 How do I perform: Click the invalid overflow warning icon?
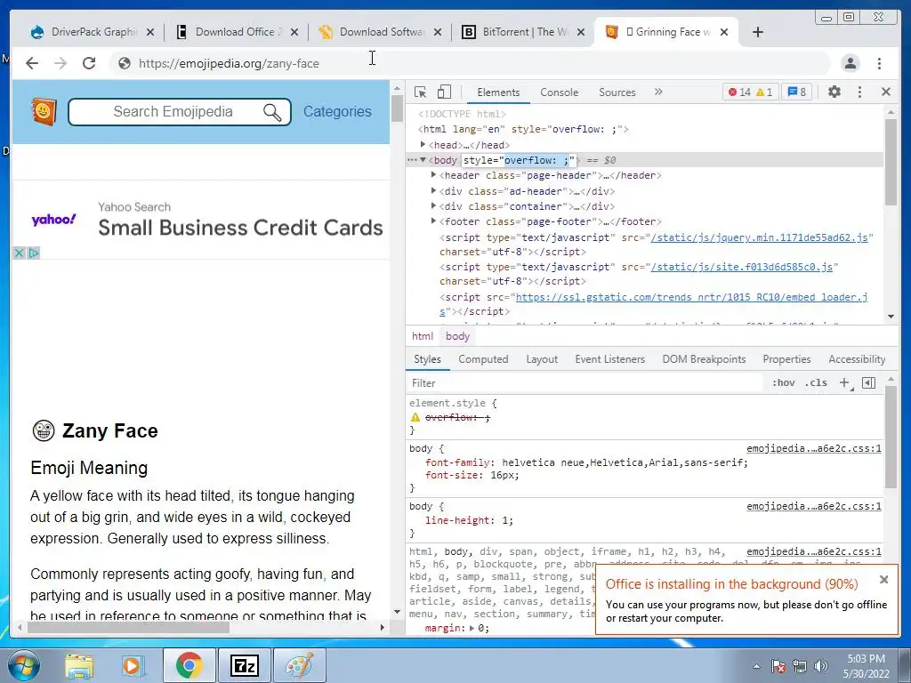(x=415, y=417)
